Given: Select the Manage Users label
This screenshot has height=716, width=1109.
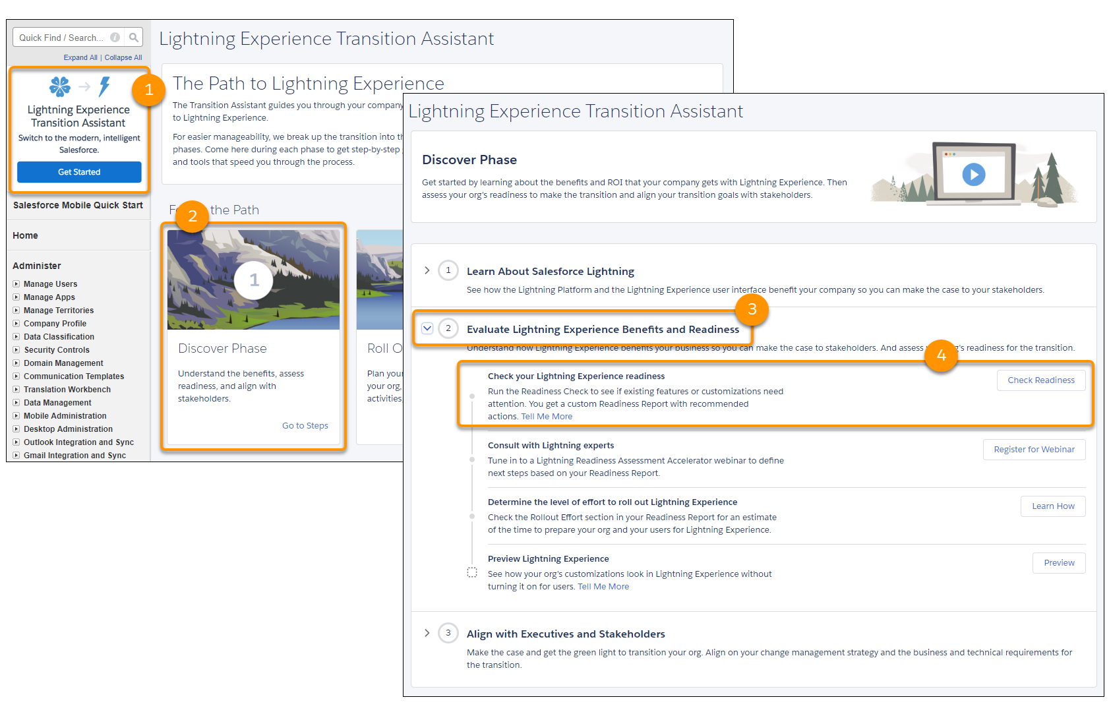Looking at the screenshot, I should (51, 284).
